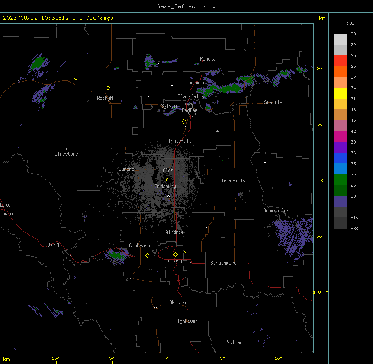
Task: Select the Sundre label
Action: click(126, 169)
